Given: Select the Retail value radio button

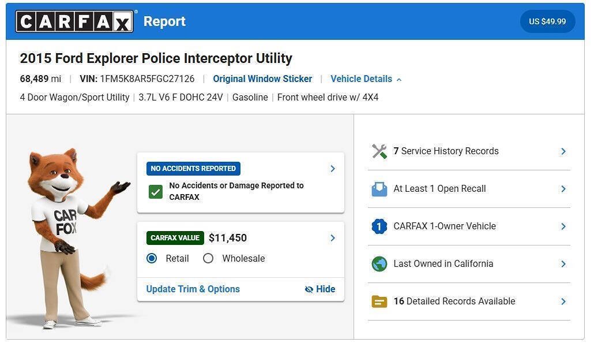Looking at the screenshot, I should [152, 258].
